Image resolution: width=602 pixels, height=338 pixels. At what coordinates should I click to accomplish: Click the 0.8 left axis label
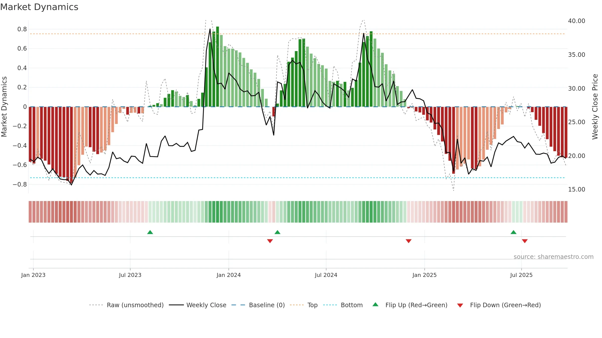[22, 29]
